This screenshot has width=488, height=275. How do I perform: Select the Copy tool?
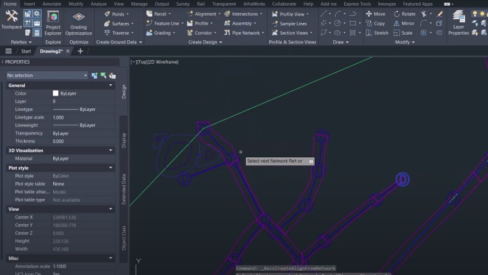(375, 24)
